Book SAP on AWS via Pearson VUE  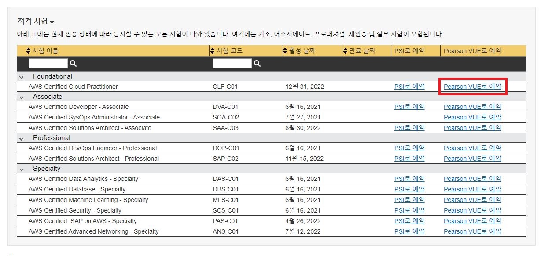(472, 221)
